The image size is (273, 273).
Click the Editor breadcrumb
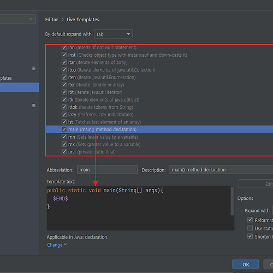click(51, 20)
